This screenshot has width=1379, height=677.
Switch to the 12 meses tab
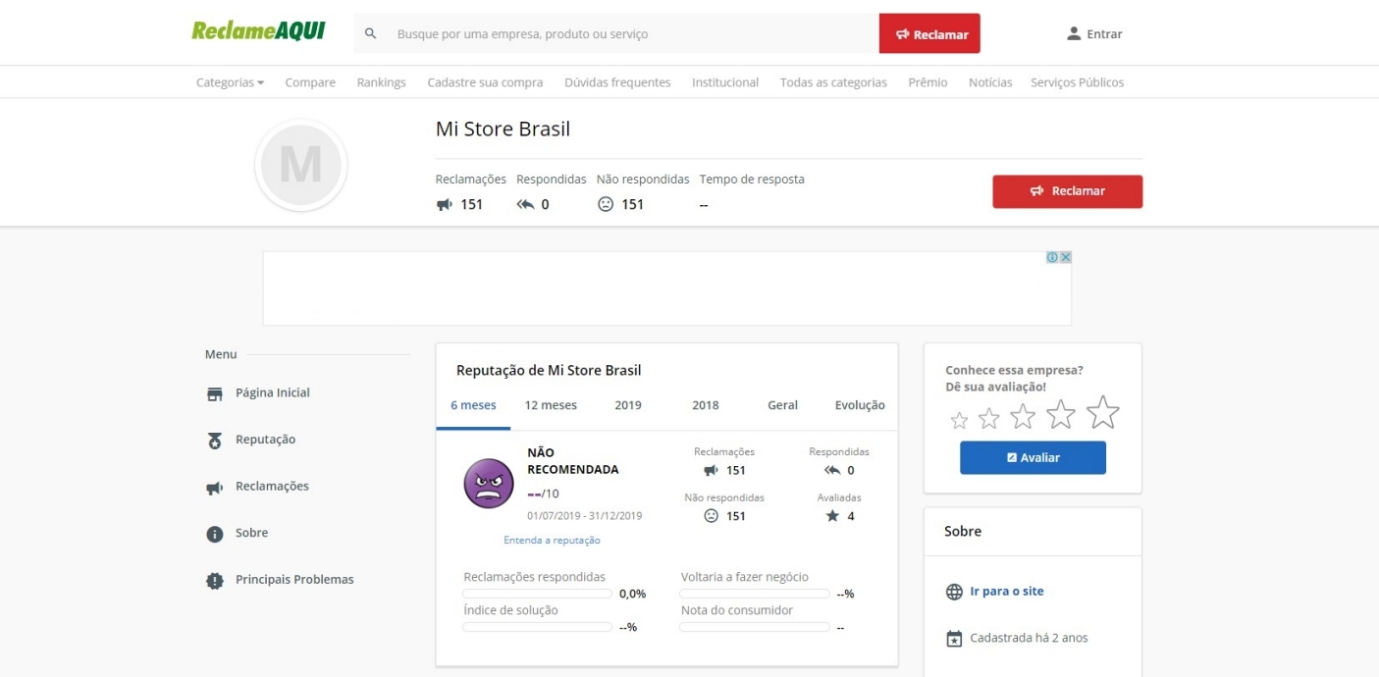coord(551,405)
